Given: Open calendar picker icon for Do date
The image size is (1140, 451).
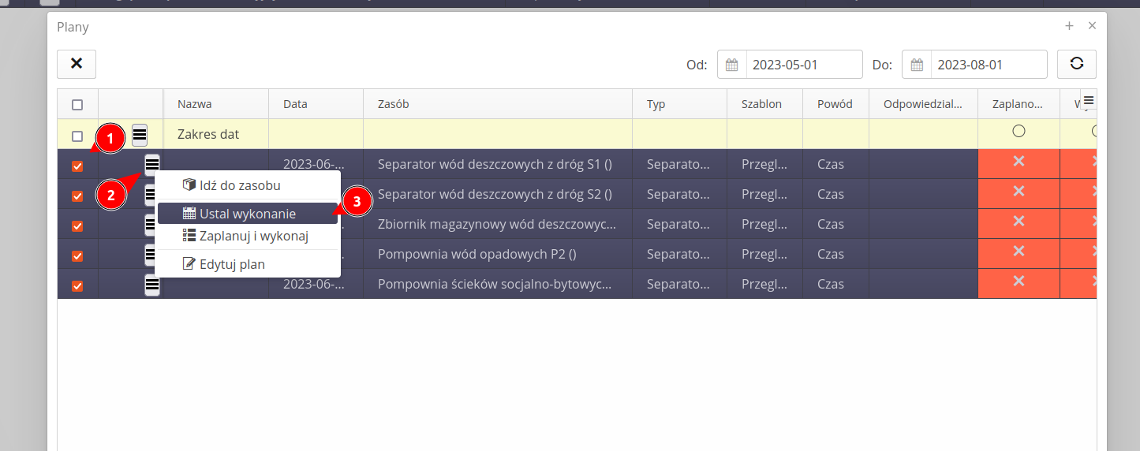Looking at the screenshot, I should tap(917, 65).
